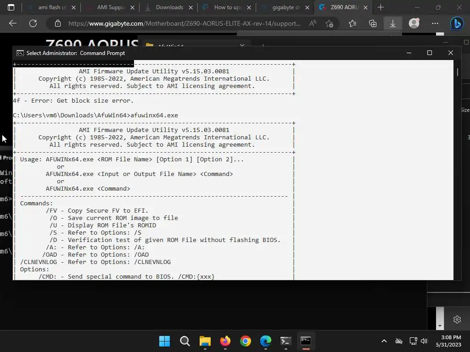View site information lock icon
This screenshot has height=352, width=470.
tap(58, 23)
